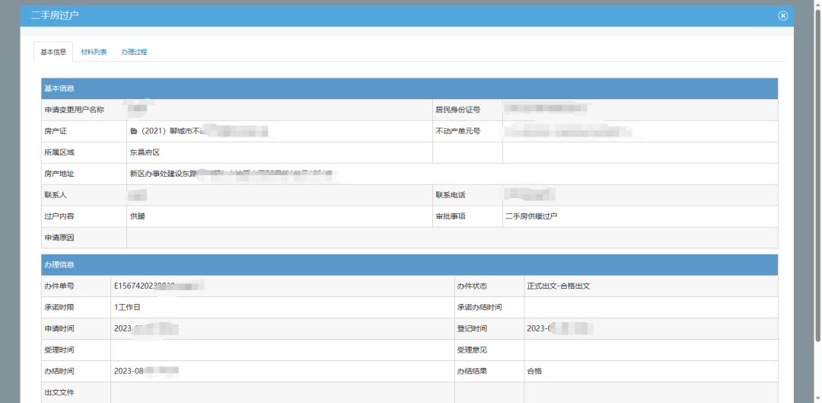822x403 pixels.
Task: Click the 房产证 number value cell
Action: 198,131
